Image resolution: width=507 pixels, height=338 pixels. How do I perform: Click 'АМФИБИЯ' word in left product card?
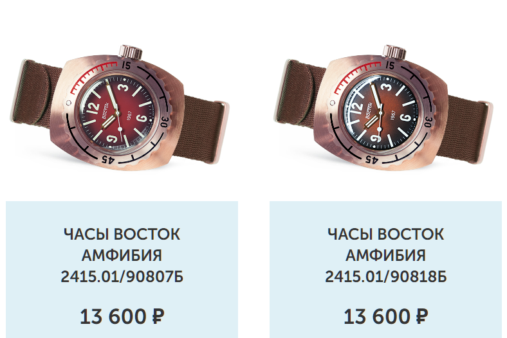[122, 255]
